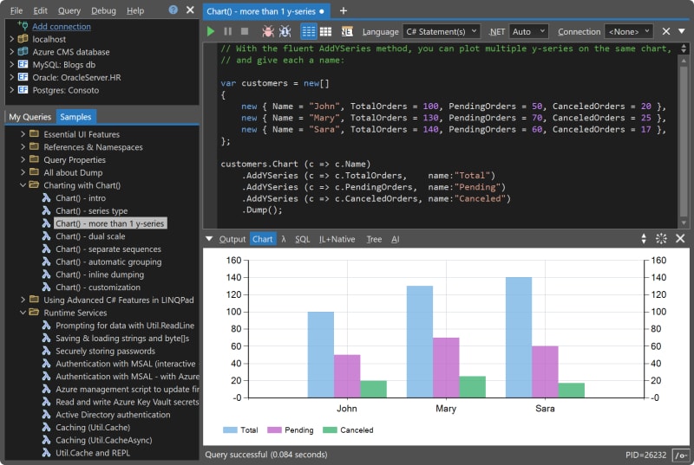Click the .NET IL toolbar icon
694x465 pixels.
347,31
